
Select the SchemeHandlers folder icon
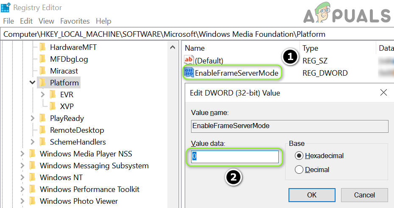pyautogui.click(x=43, y=142)
